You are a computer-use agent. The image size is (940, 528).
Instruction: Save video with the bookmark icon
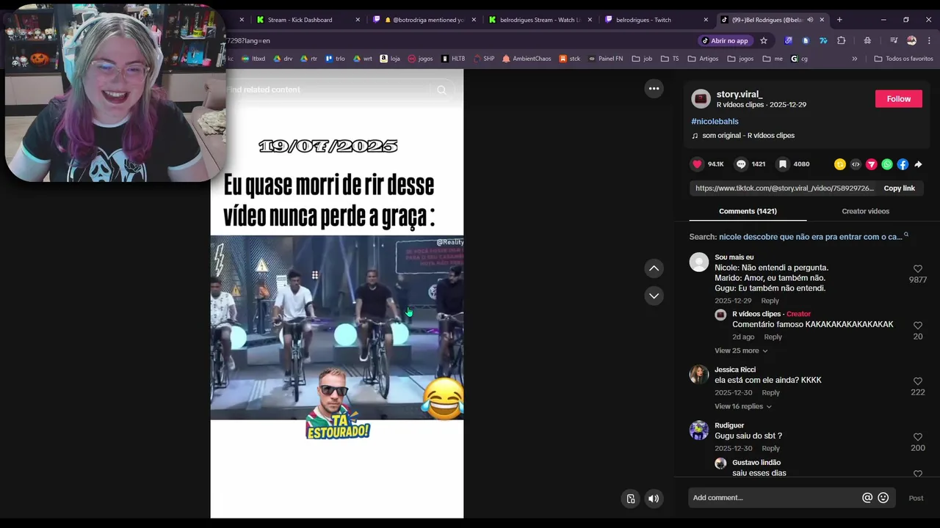point(784,164)
